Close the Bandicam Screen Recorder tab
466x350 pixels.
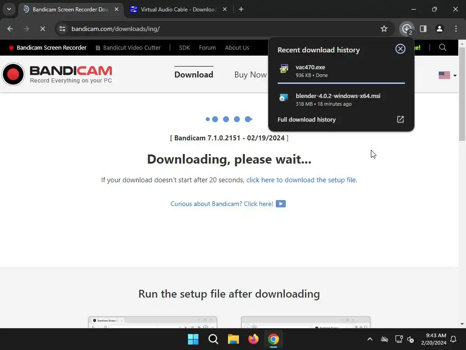point(116,9)
